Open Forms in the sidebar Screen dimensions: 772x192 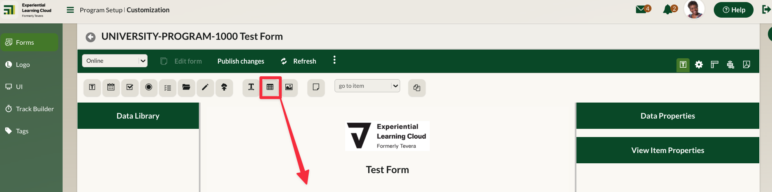click(x=29, y=42)
